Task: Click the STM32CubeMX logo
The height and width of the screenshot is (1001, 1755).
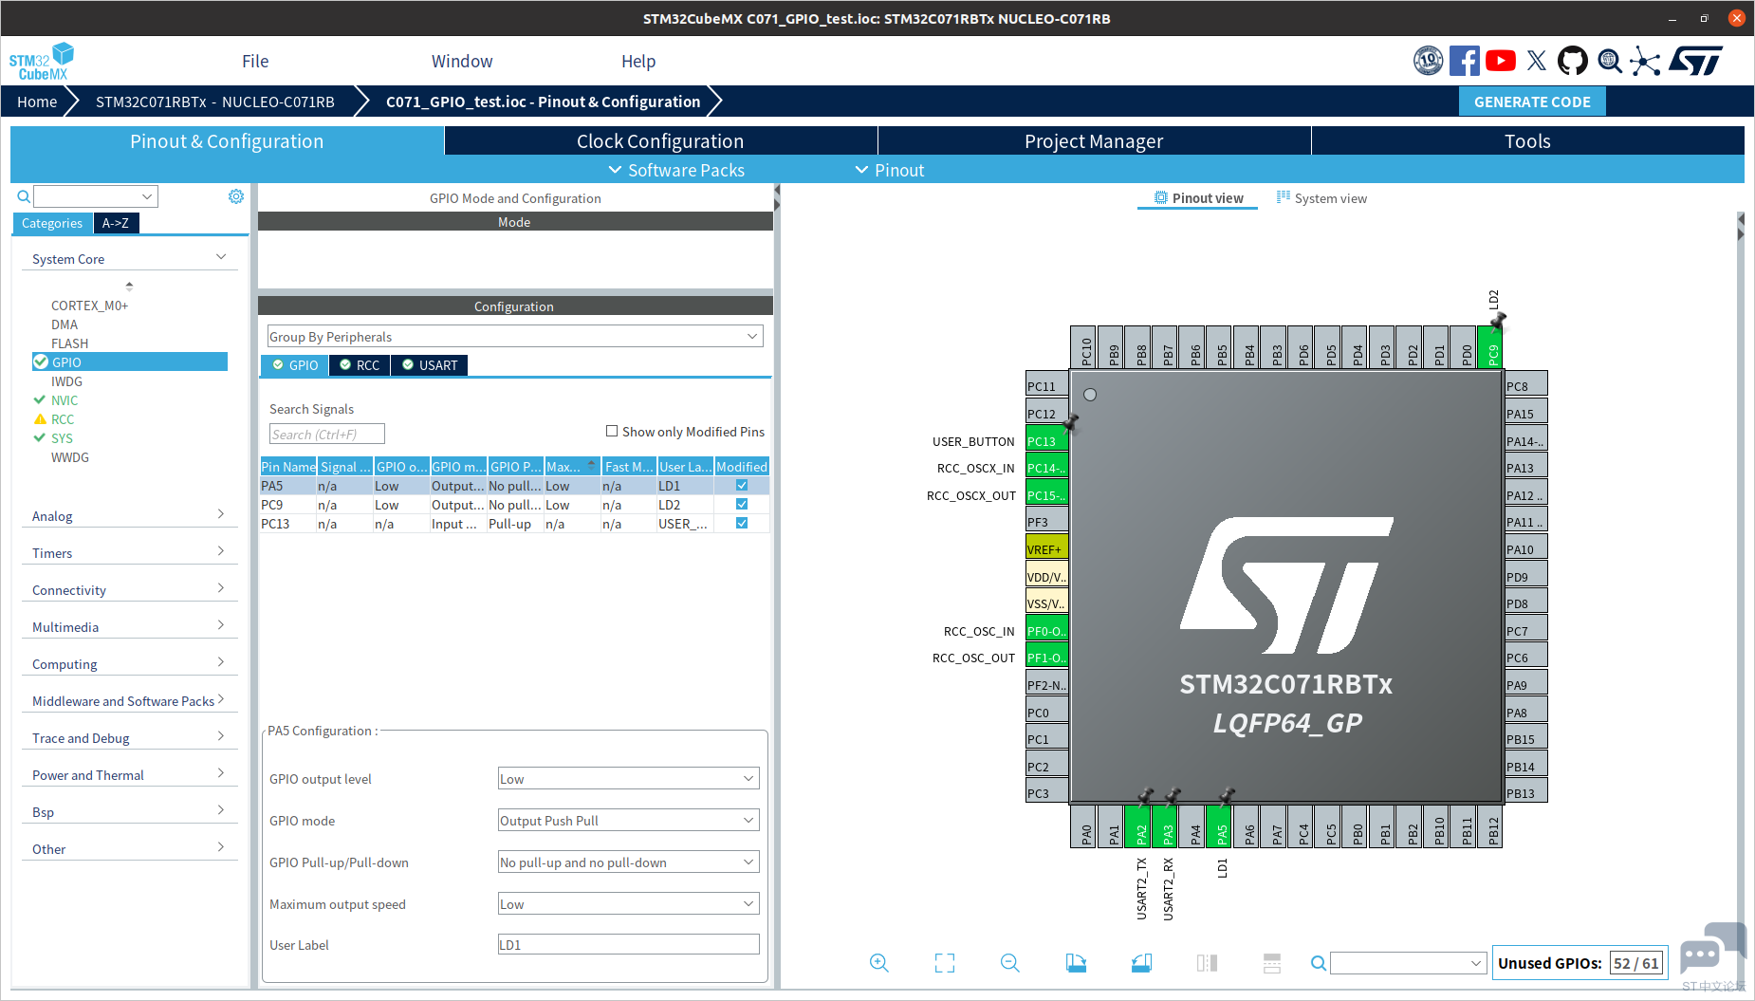Action: 42,62
